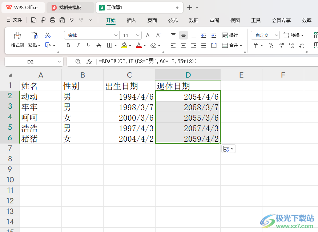Apply cell borders icon
The image size is (318, 232).
109,45
